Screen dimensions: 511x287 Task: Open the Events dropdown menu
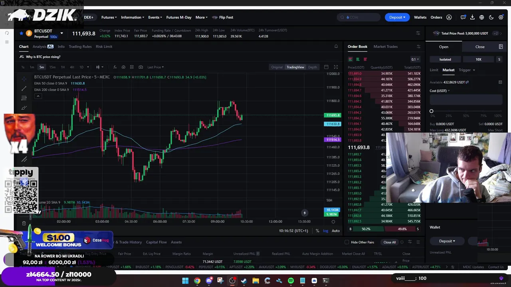[x=155, y=17]
